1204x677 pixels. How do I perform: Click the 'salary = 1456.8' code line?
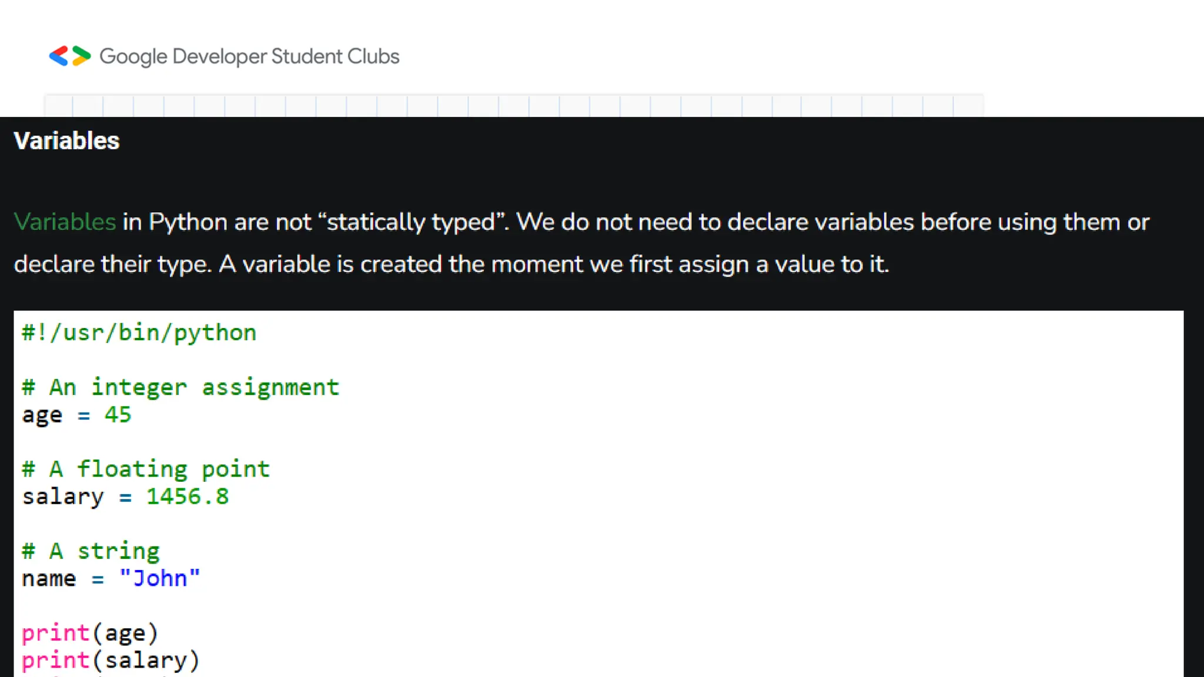tap(125, 497)
